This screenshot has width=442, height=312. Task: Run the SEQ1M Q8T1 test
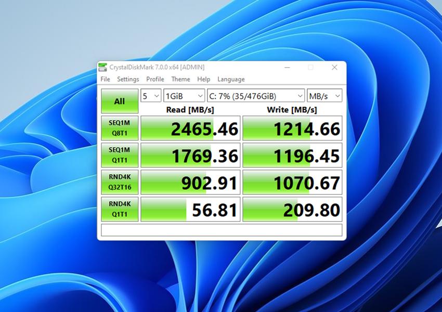[120, 128]
